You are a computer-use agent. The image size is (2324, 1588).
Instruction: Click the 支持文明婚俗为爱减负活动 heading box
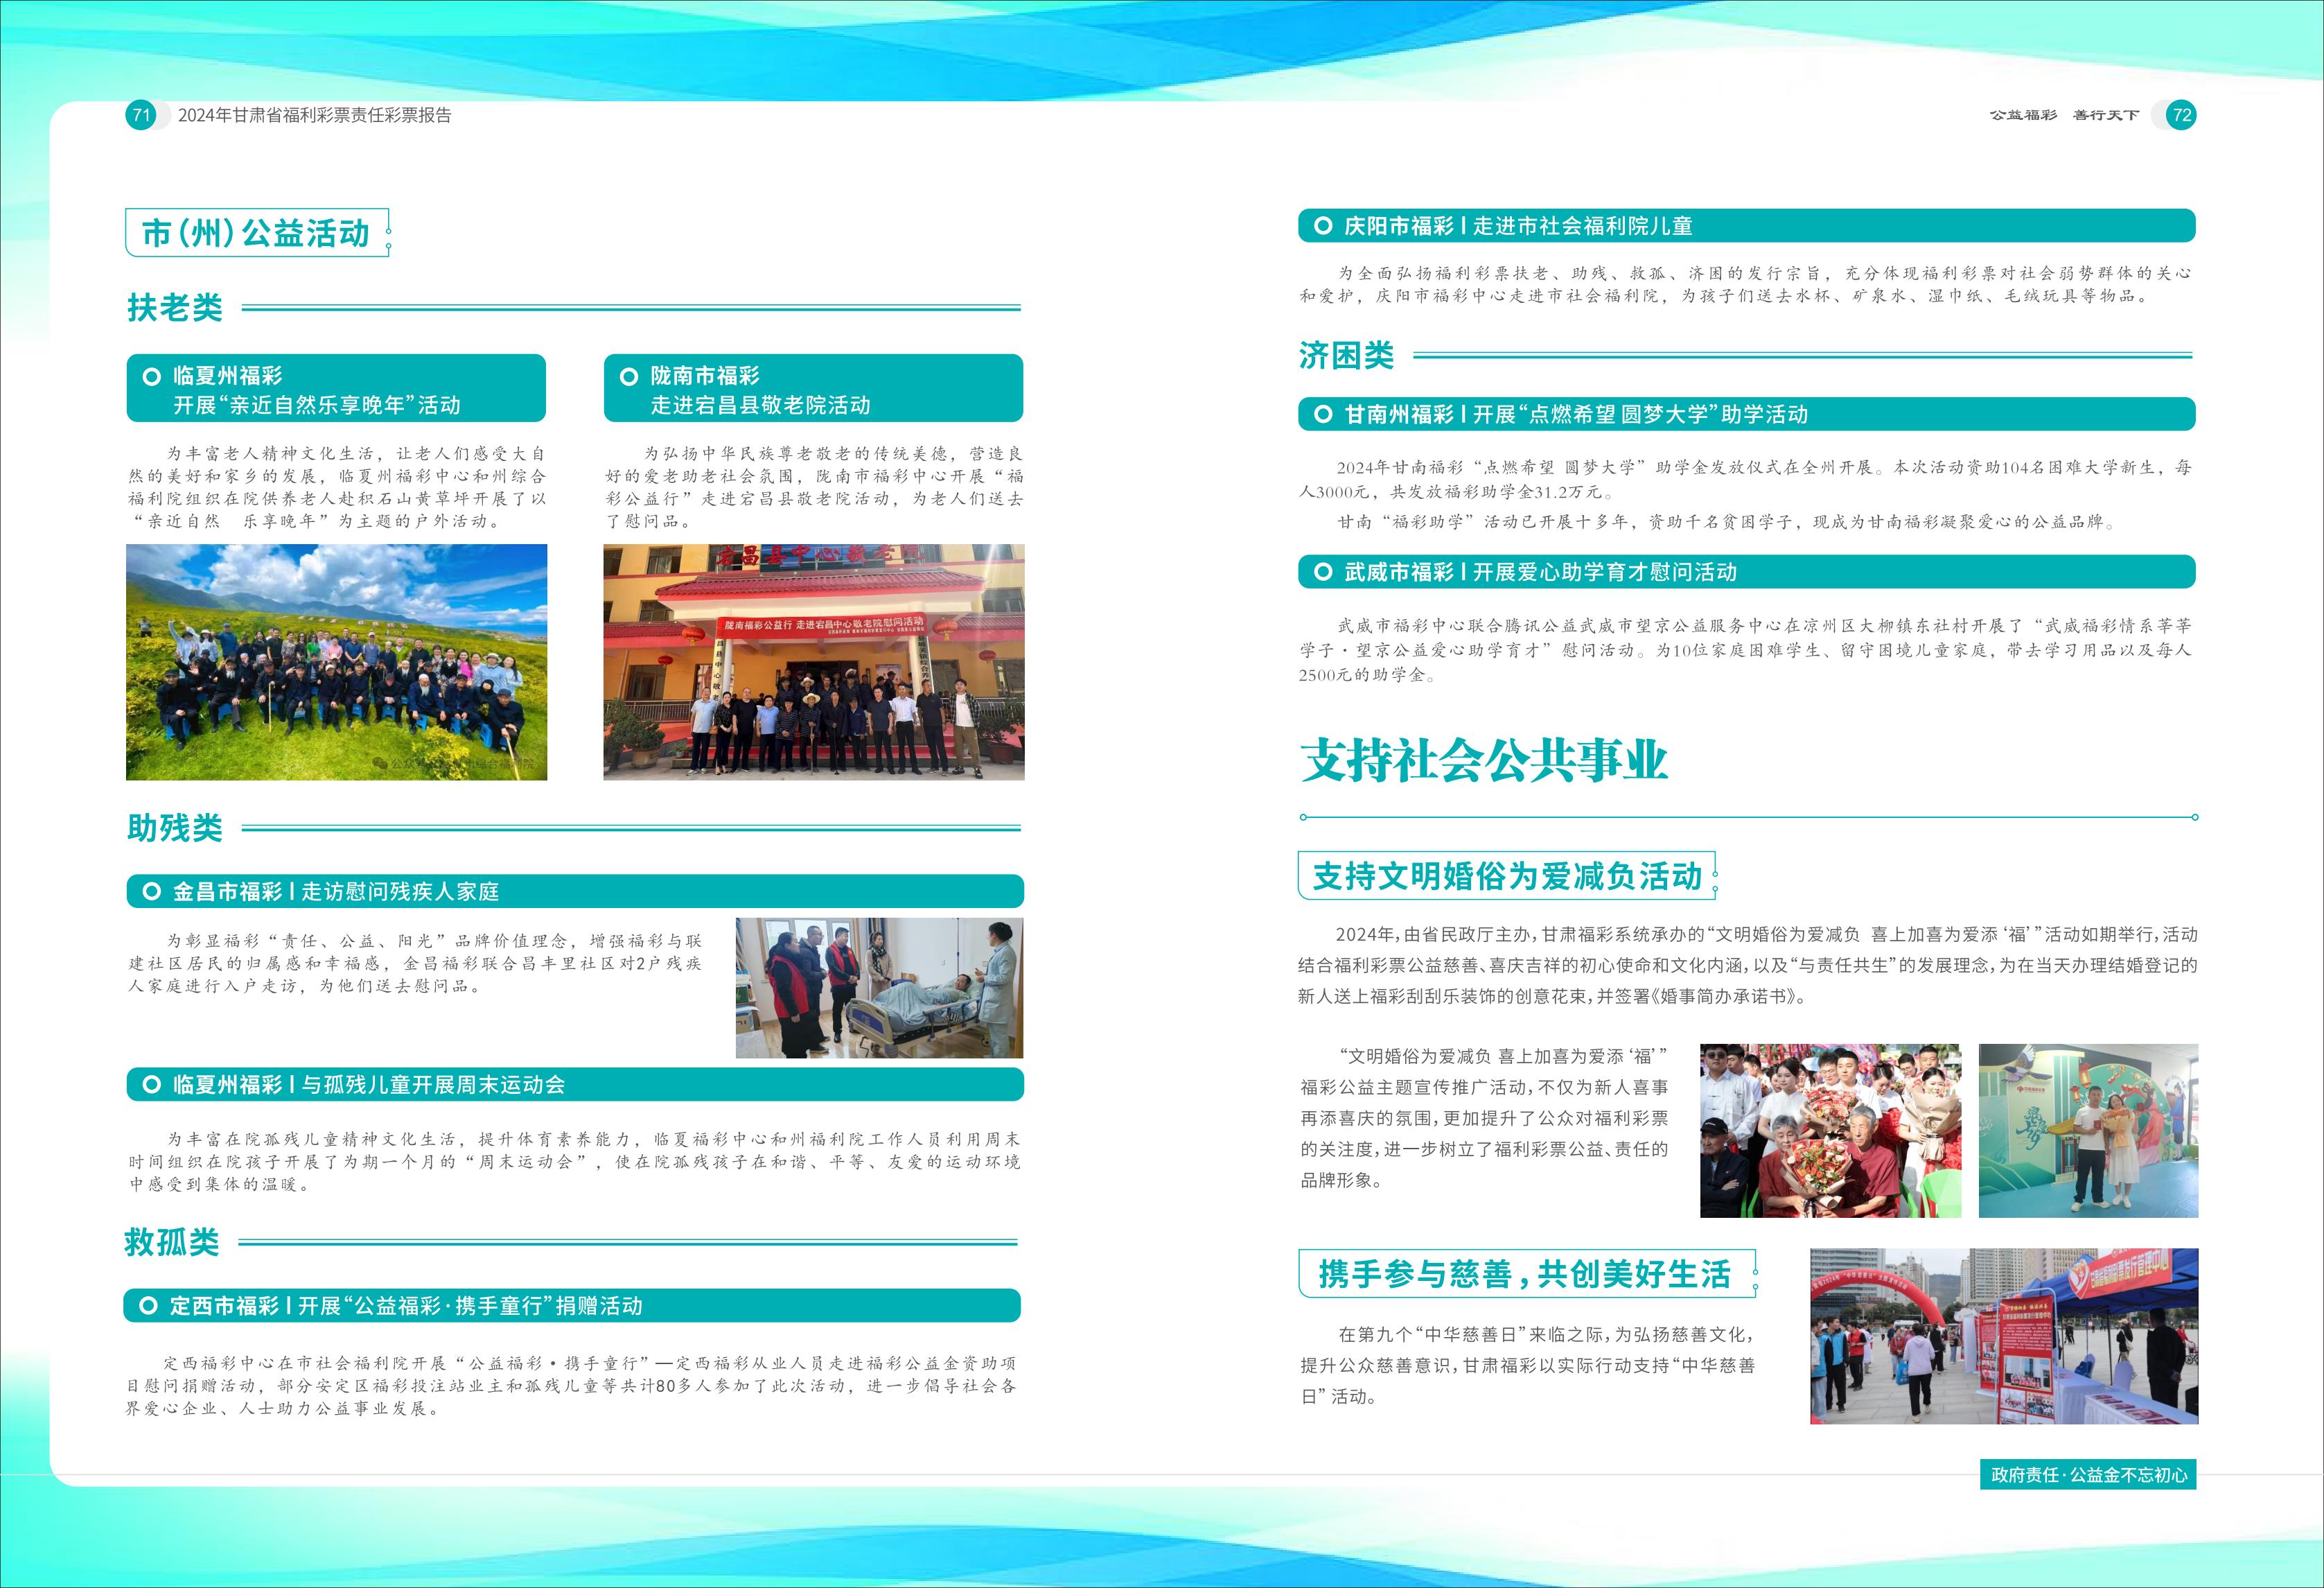pos(1506,877)
